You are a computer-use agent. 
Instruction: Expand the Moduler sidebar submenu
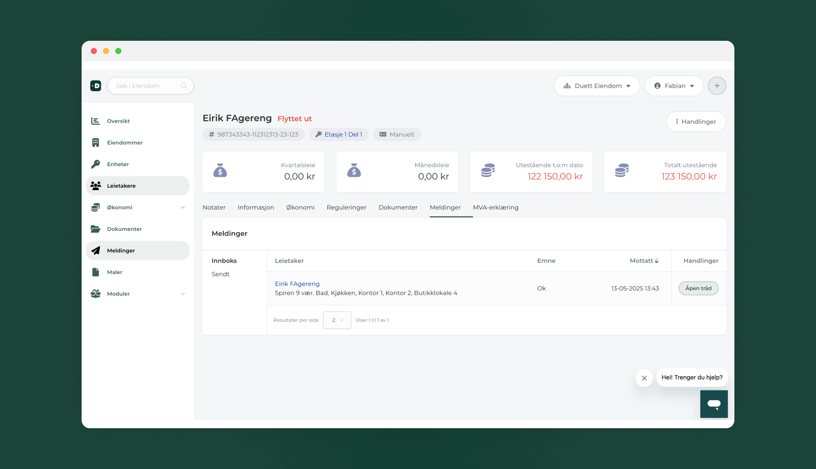click(183, 294)
